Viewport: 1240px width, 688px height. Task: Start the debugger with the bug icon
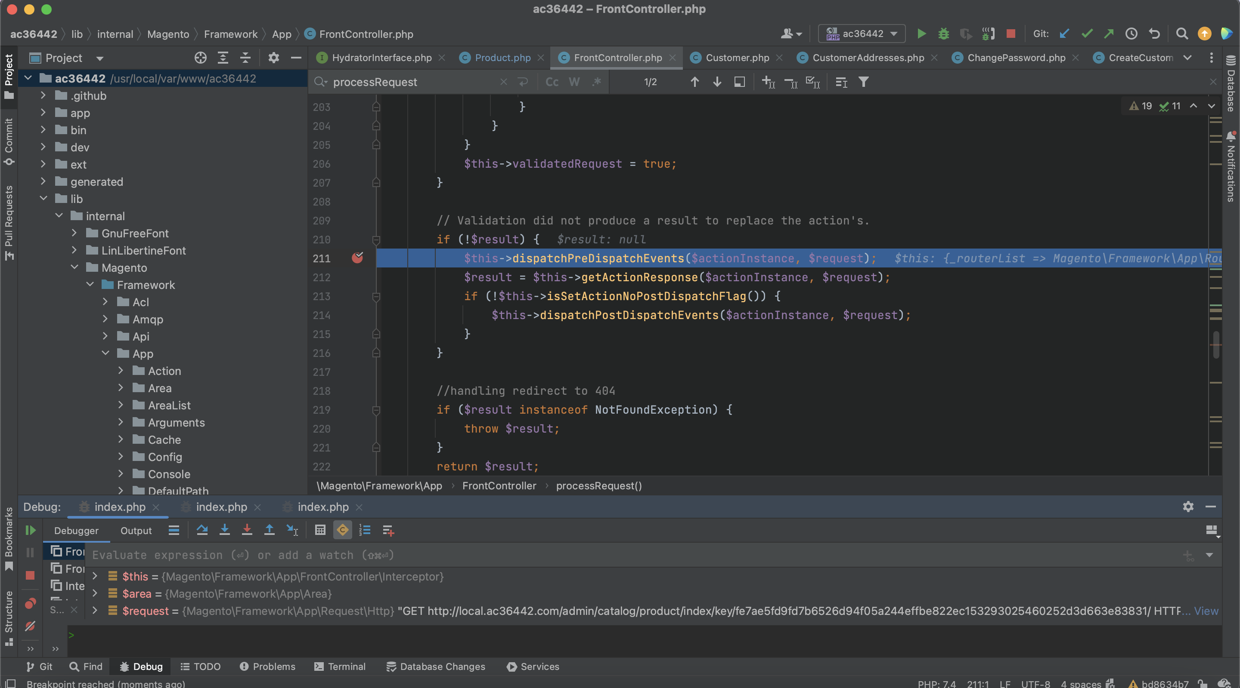pyautogui.click(x=943, y=34)
